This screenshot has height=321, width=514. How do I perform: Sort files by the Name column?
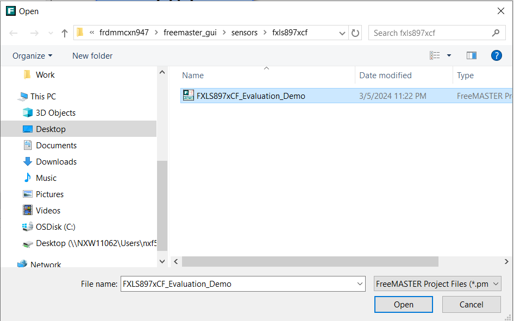pyautogui.click(x=193, y=75)
